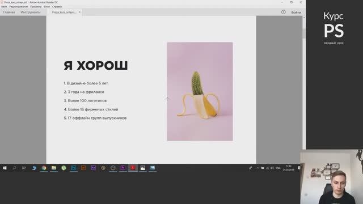The height and width of the screenshot is (204, 363).
Task: Click the heading "Я ХОРОШ"
Action: pos(96,66)
